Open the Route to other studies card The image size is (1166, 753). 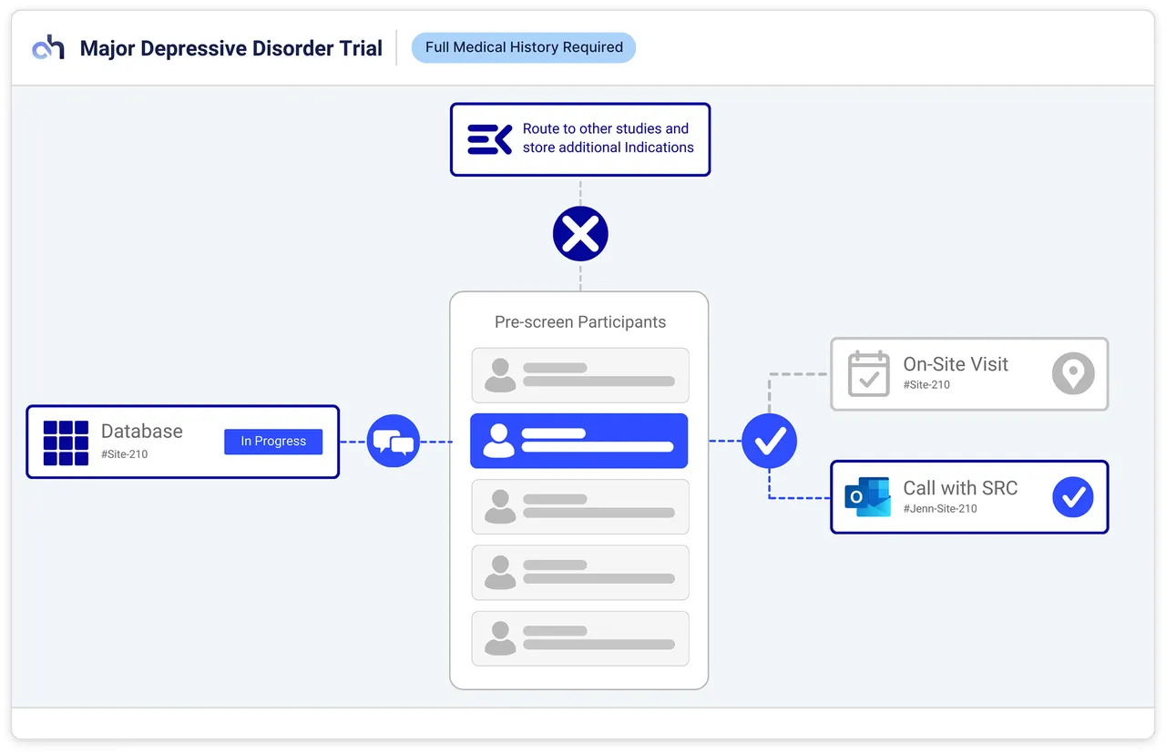pos(580,139)
